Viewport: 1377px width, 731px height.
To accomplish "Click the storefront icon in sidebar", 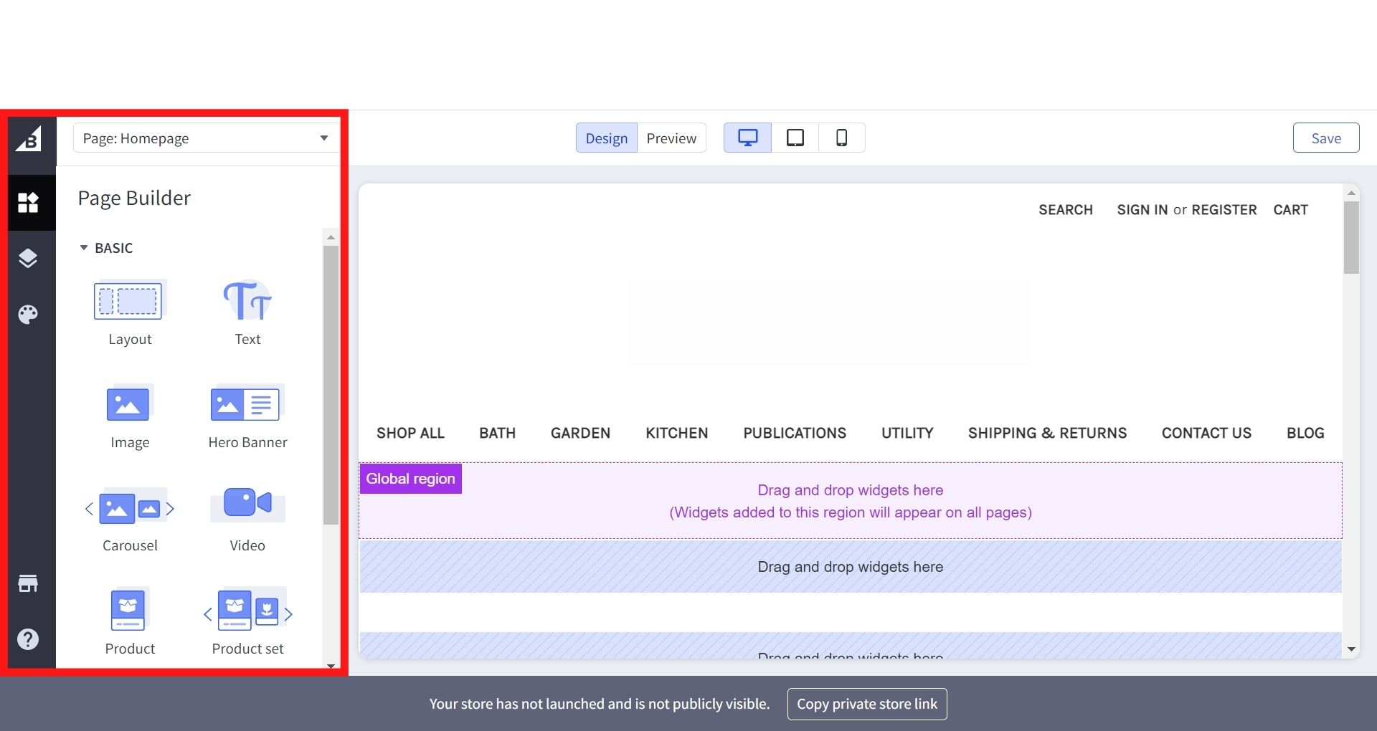I will (x=28, y=583).
